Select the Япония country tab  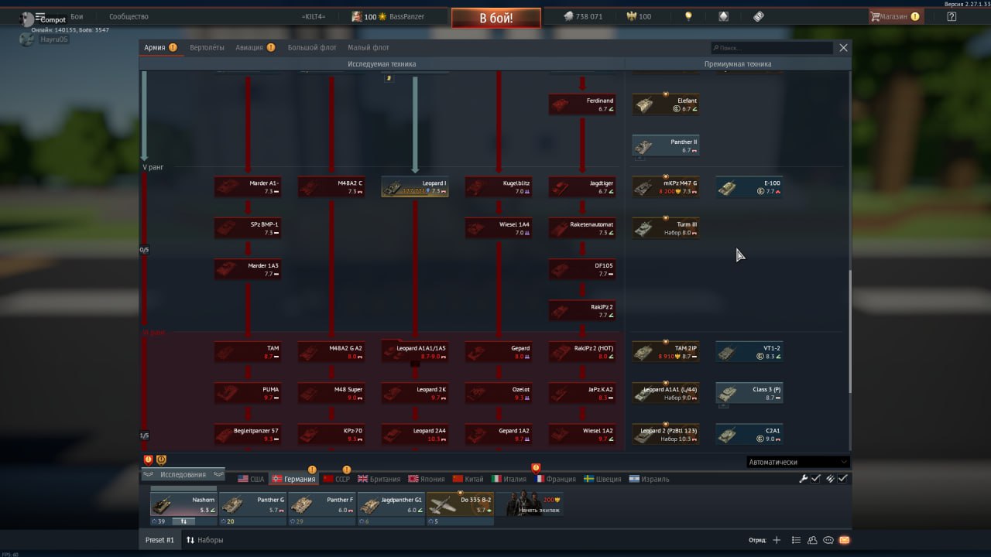[427, 479]
